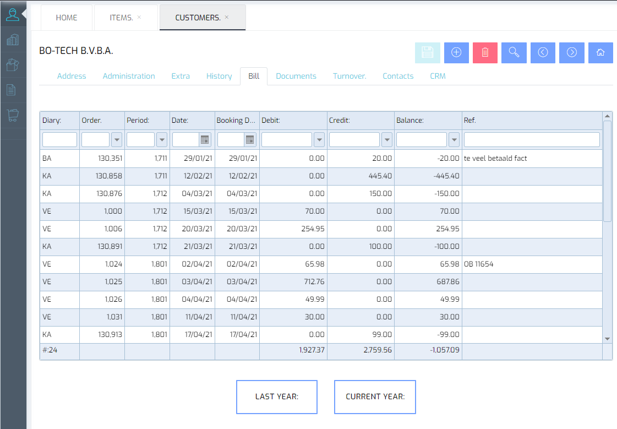Select the 15/03/21 date cell
The height and width of the screenshot is (429, 617).
tap(192, 211)
